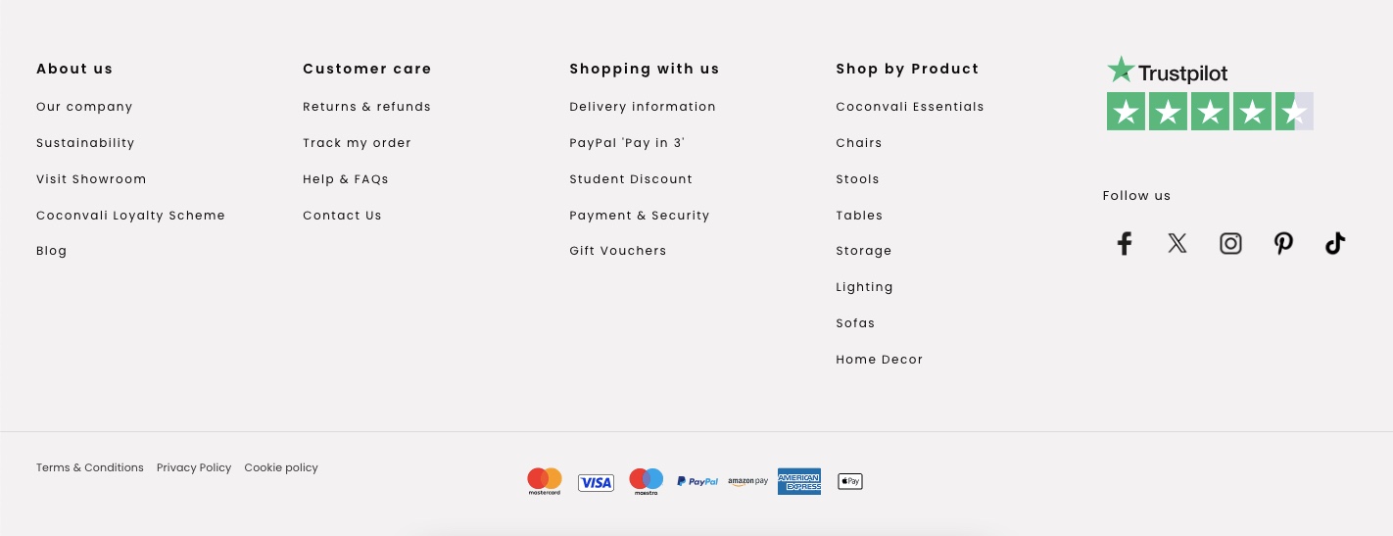Browse the Sofas category

(x=855, y=323)
